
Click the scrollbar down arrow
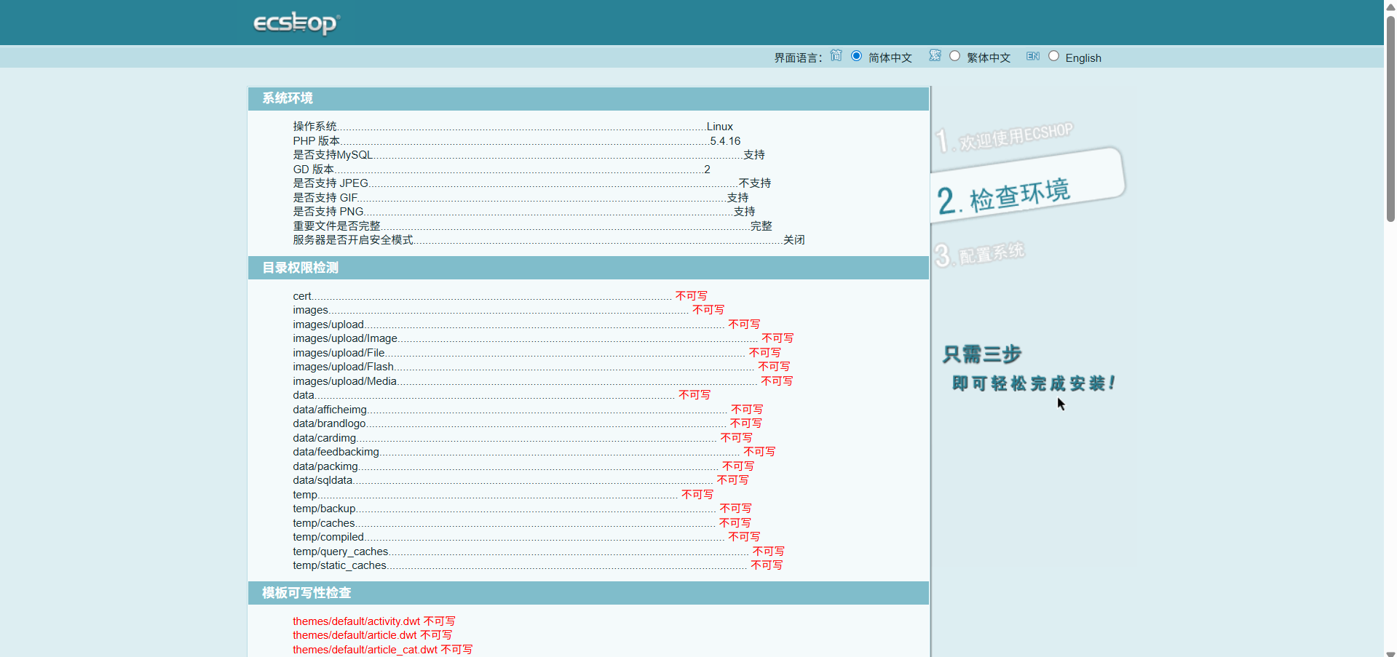click(1390, 653)
